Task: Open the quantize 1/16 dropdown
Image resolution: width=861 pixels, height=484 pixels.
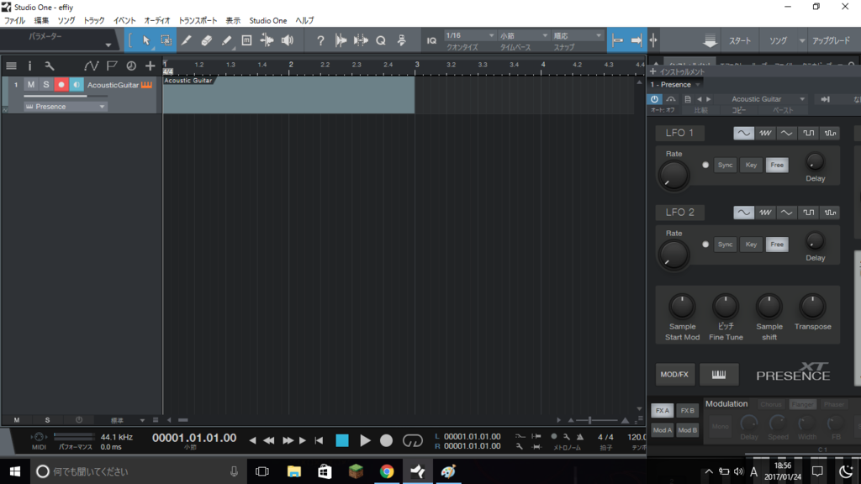Action: [470, 35]
